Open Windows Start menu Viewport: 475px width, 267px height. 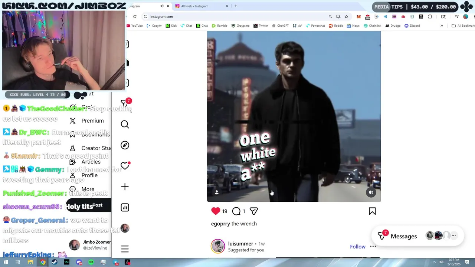pyautogui.click(x=6, y=262)
